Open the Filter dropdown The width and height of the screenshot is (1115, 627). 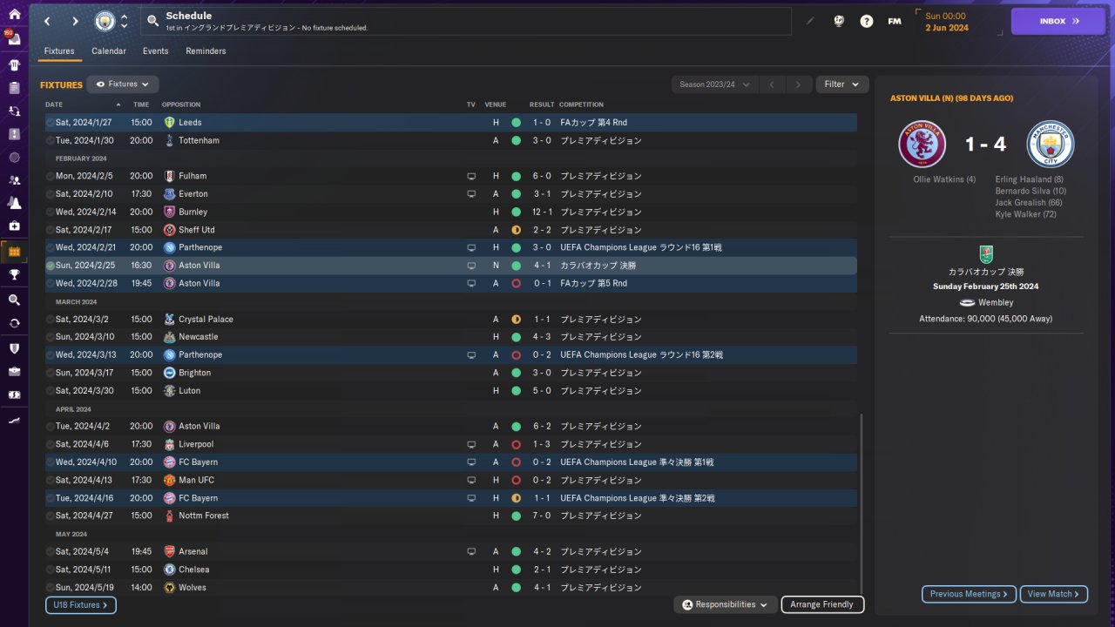(841, 84)
